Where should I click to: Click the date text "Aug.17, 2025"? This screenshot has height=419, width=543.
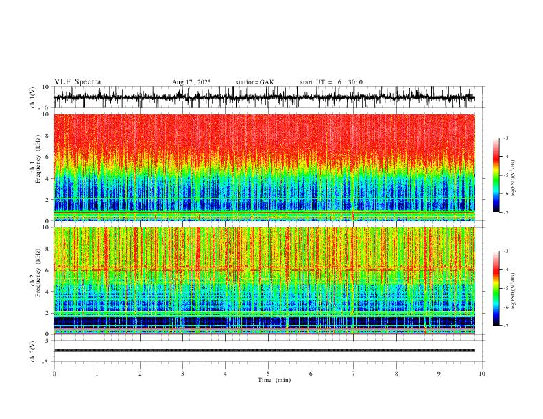[x=191, y=82]
